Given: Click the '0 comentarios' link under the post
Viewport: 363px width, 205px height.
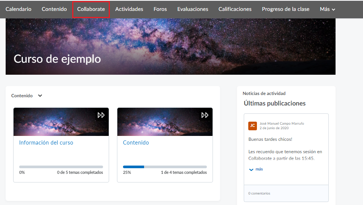Looking at the screenshot, I should point(259,193).
